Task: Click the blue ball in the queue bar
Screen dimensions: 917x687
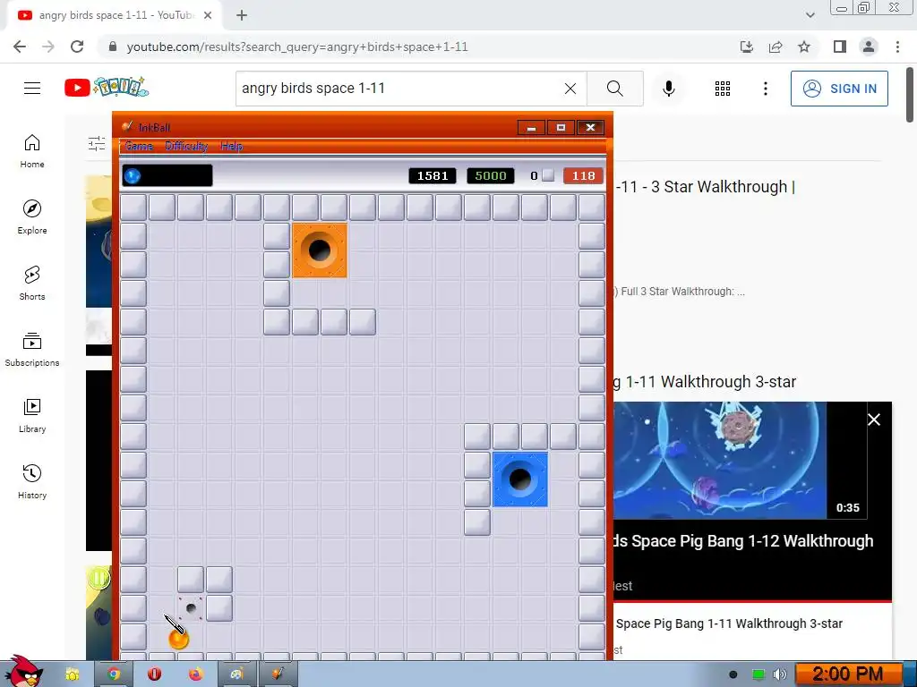Action: (133, 175)
